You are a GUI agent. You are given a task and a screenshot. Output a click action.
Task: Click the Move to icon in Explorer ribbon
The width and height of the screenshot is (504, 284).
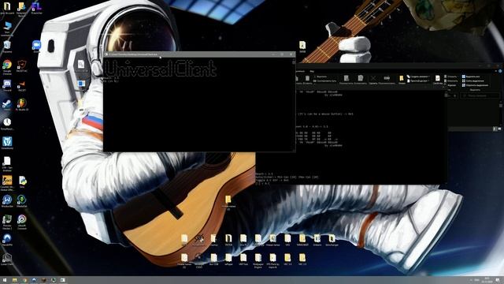click(346, 78)
